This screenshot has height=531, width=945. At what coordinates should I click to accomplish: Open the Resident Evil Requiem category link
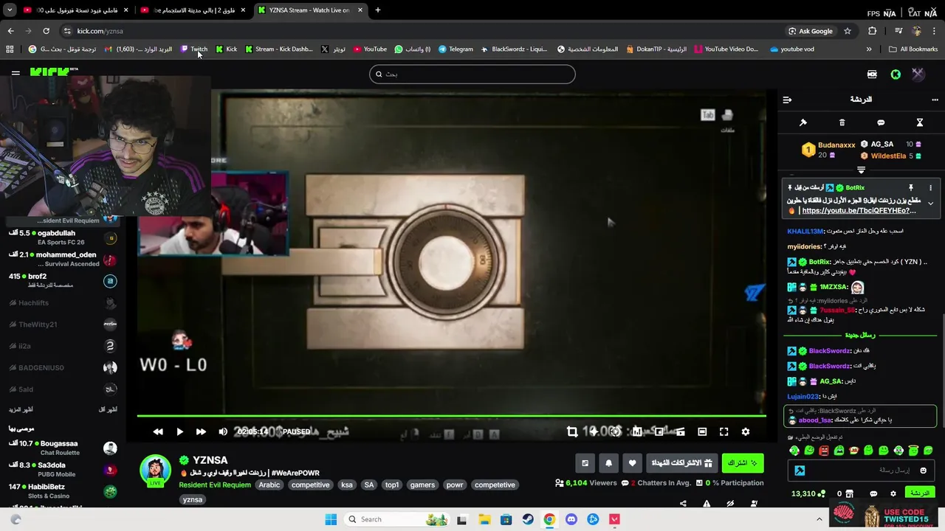pos(216,485)
